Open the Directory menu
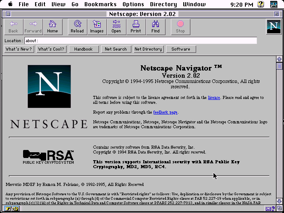The height and width of the screenshot is (213, 284). point(163,4)
